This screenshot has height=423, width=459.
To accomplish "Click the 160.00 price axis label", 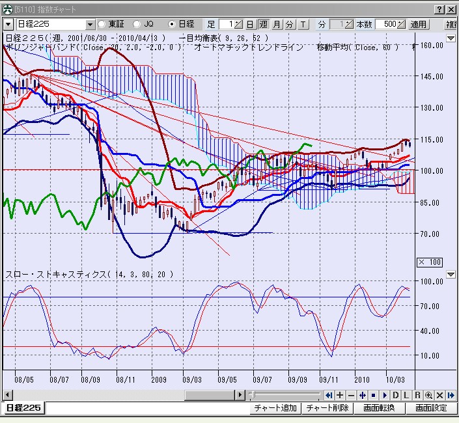I will [x=432, y=46].
